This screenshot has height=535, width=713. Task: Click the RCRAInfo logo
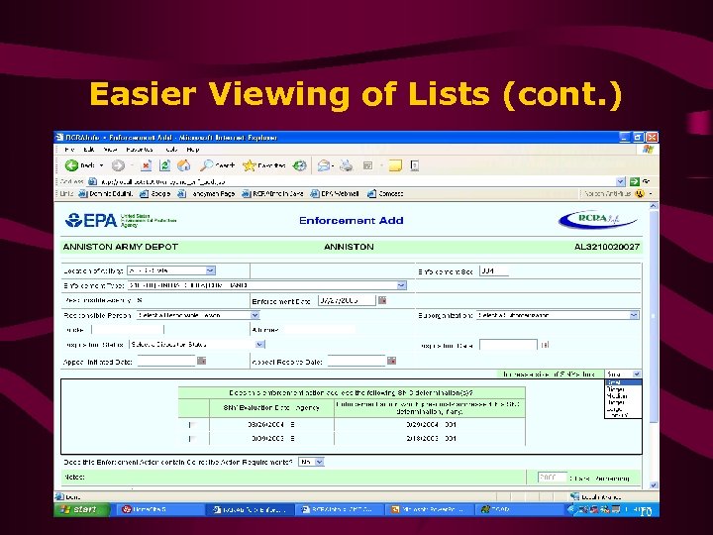pyautogui.click(x=597, y=219)
